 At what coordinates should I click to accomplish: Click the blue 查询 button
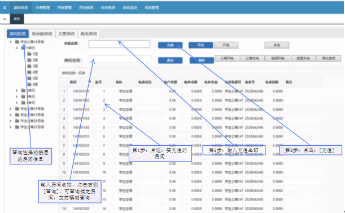[x=170, y=60]
